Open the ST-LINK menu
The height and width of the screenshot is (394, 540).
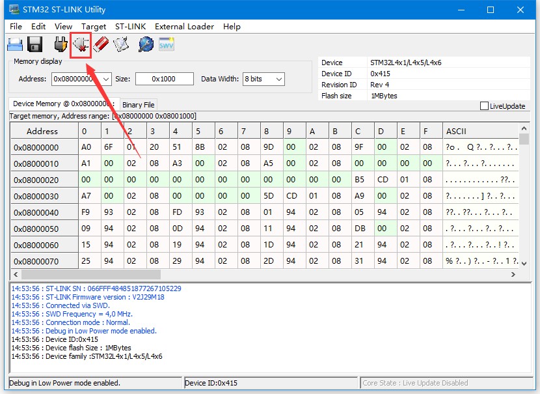pyautogui.click(x=130, y=27)
